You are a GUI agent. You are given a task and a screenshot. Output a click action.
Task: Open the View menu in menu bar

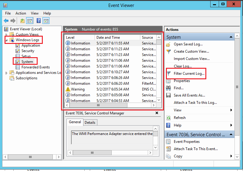pyautogui.click(x=35, y=13)
